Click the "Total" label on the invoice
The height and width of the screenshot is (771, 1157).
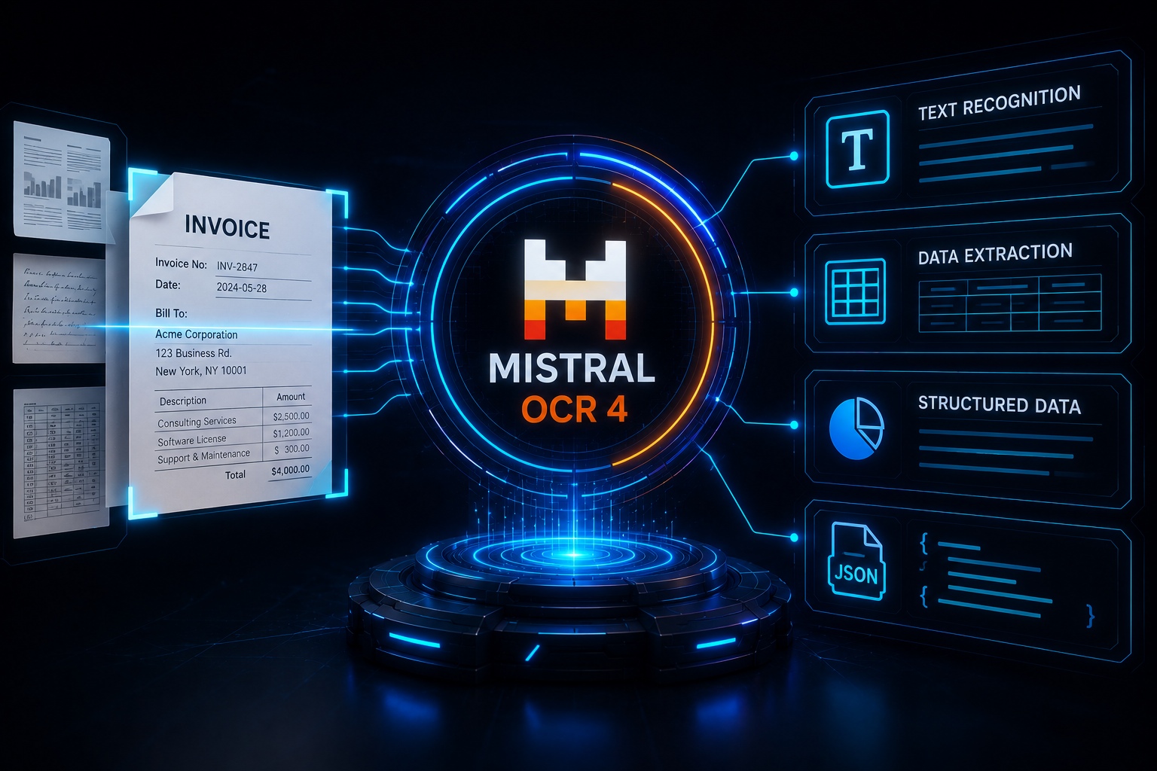coord(236,475)
